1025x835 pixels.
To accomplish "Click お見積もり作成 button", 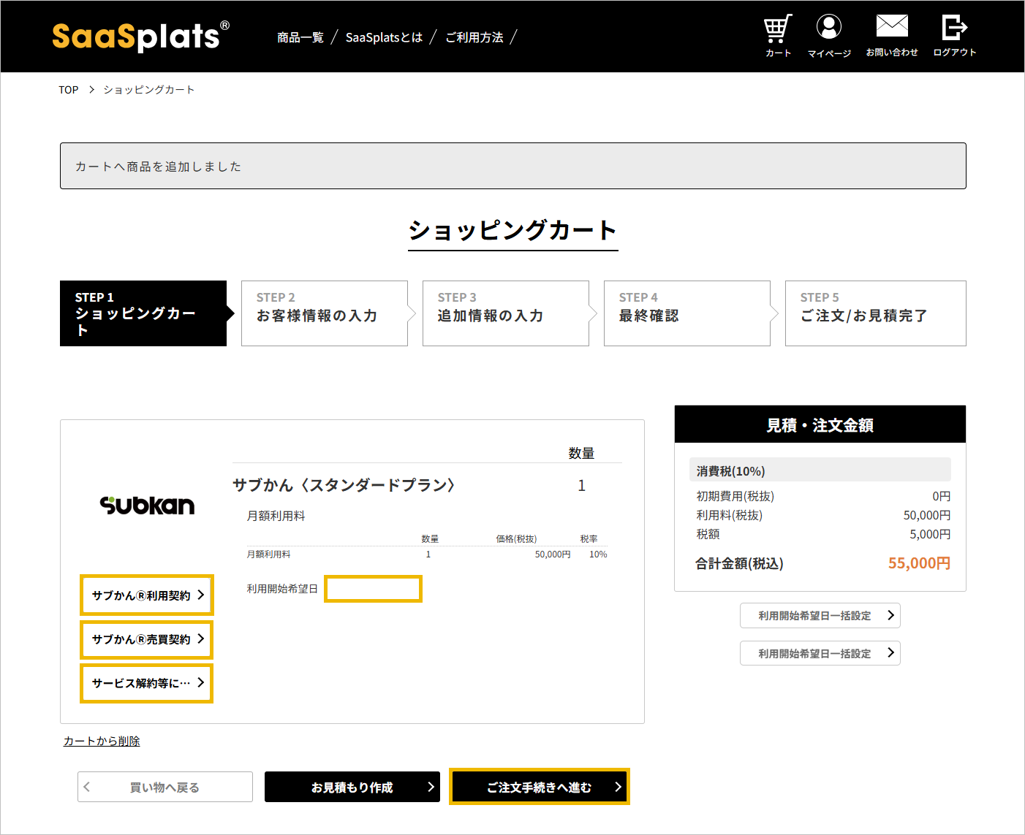I will 352,787.
